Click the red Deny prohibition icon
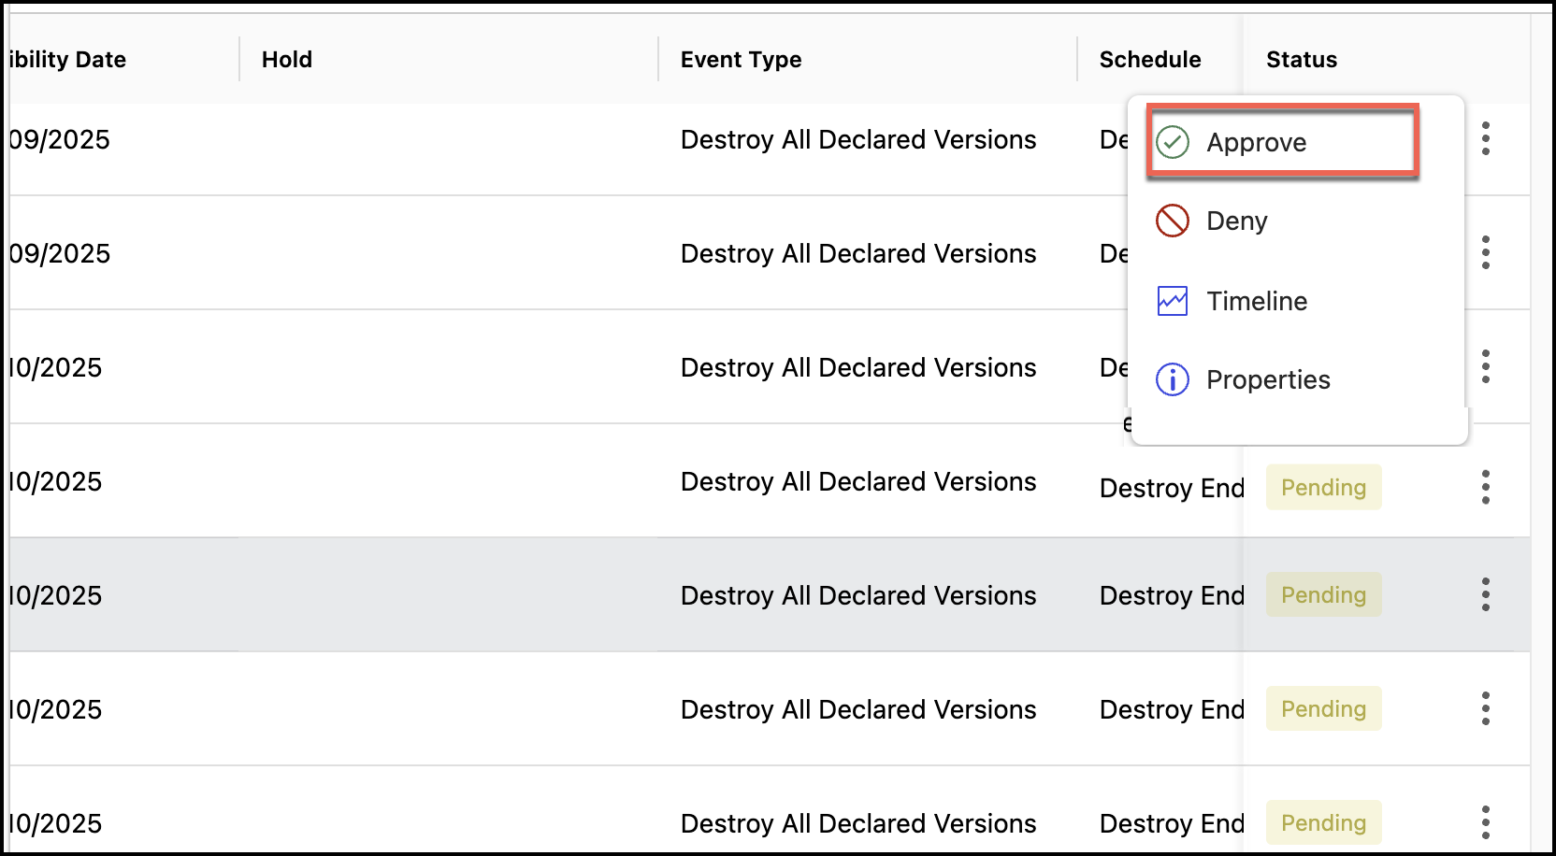 click(1172, 221)
